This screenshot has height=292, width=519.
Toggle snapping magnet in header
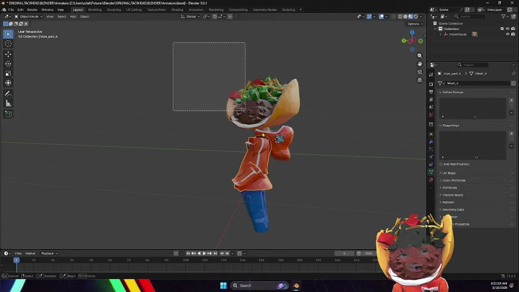214,17
